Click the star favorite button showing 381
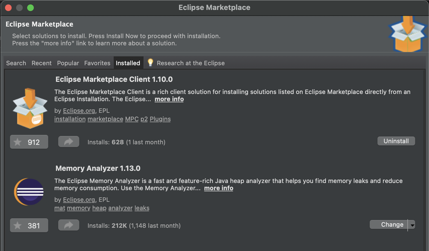 (29, 226)
